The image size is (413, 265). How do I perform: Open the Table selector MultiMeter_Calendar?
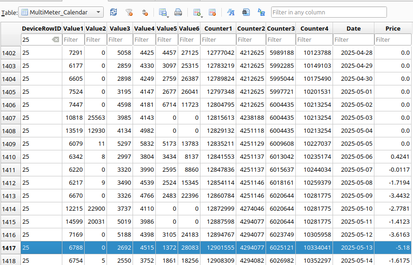pyautogui.click(x=61, y=12)
